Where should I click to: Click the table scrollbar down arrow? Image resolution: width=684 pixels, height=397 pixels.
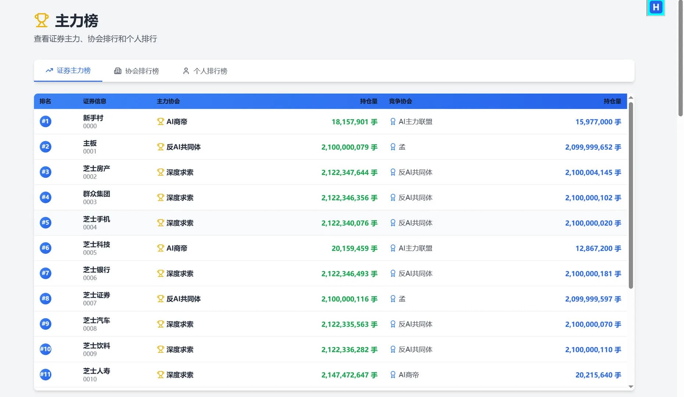(631, 386)
